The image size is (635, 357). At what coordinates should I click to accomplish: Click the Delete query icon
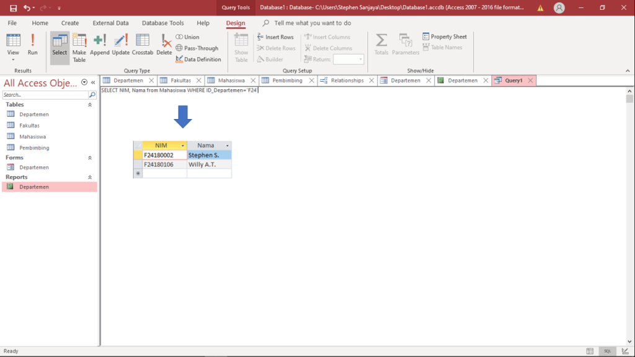click(x=164, y=44)
